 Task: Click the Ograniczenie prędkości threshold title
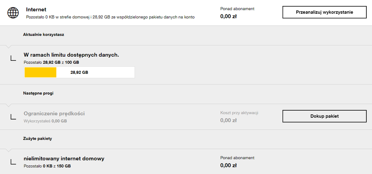pyautogui.click(x=54, y=113)
